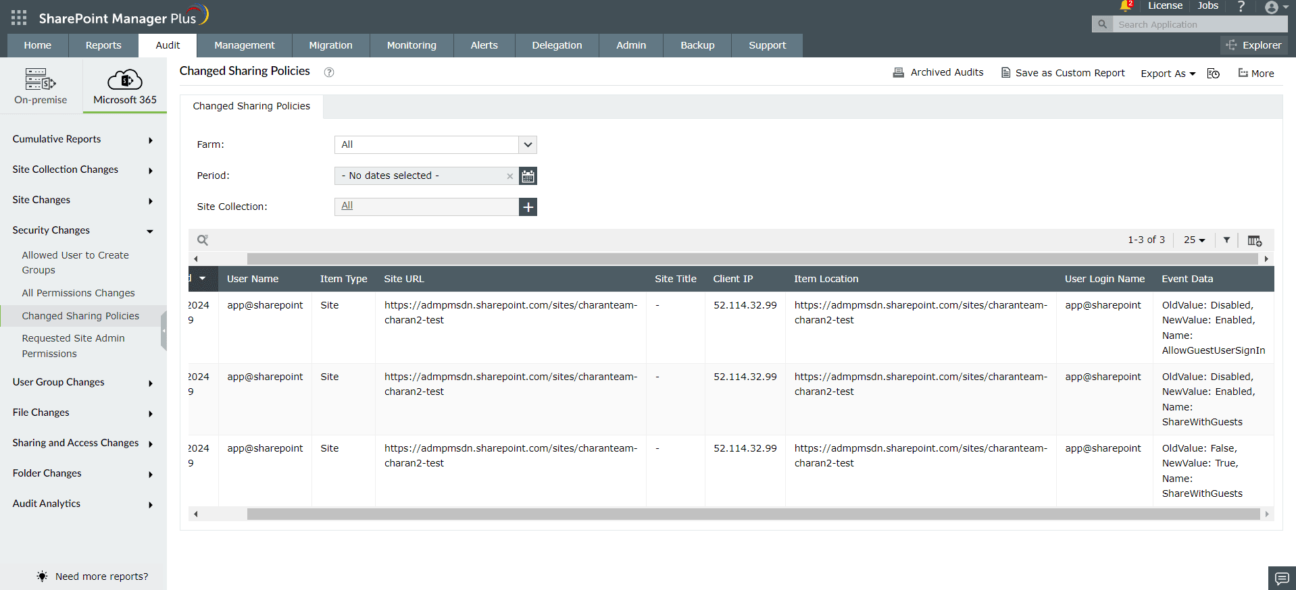
Task: Expand Folder Changes section
Action: click(83, 473)
